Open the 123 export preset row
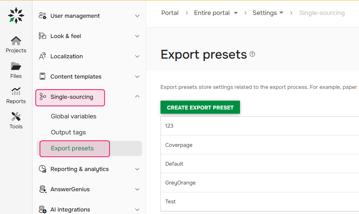Screen dimensions: 359x214 260,126
